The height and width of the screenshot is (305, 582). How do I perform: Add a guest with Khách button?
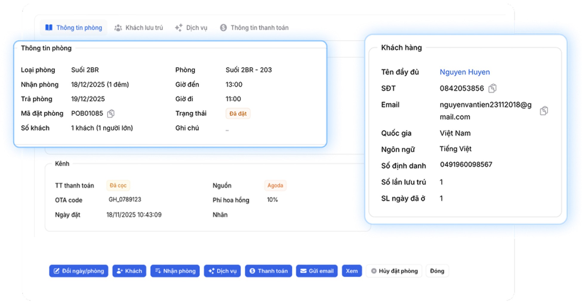[x=129, y=271]
